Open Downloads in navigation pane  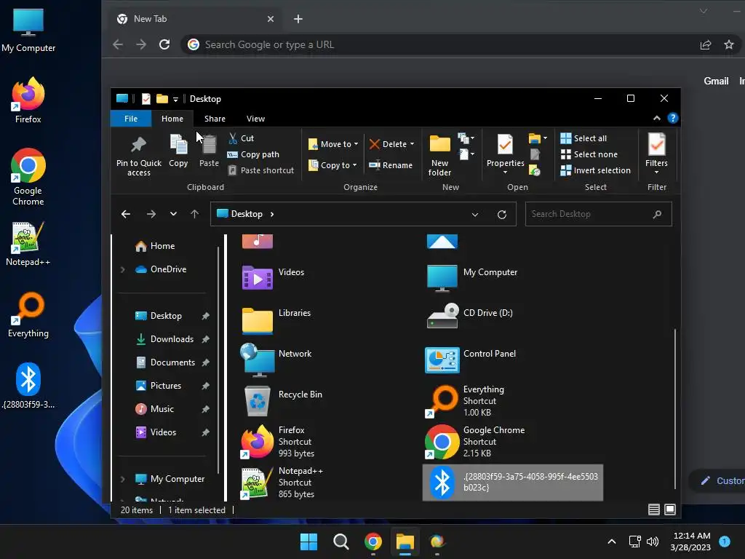172,339
